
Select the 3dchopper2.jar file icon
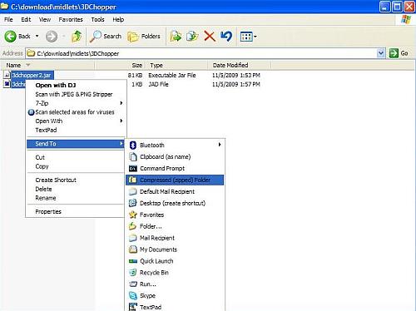coord(7,75)
